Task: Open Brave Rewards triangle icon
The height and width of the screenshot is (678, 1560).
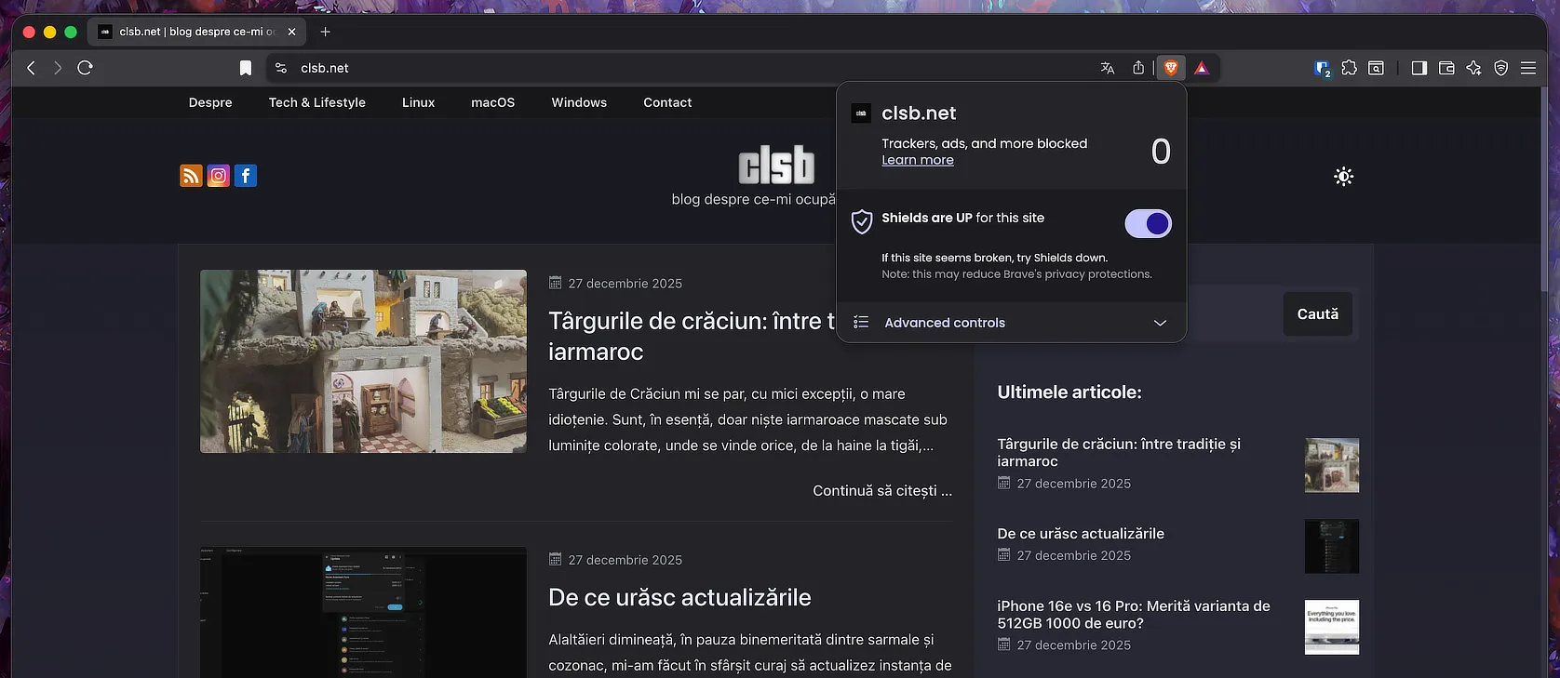Action: pyautogui.click(x=1202, y=68)
